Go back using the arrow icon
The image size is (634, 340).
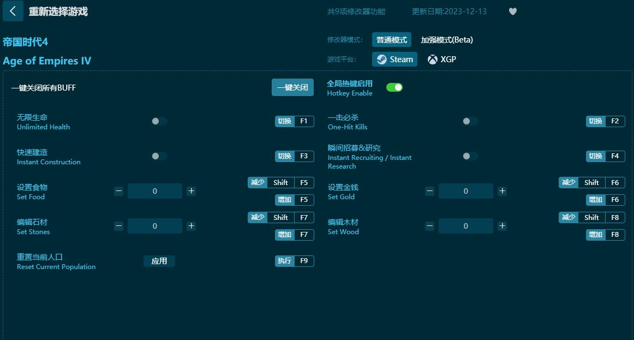(x=13, y=11)
